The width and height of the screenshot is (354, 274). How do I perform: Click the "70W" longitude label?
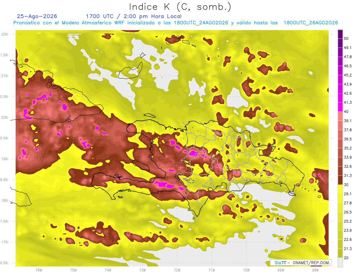246,270
